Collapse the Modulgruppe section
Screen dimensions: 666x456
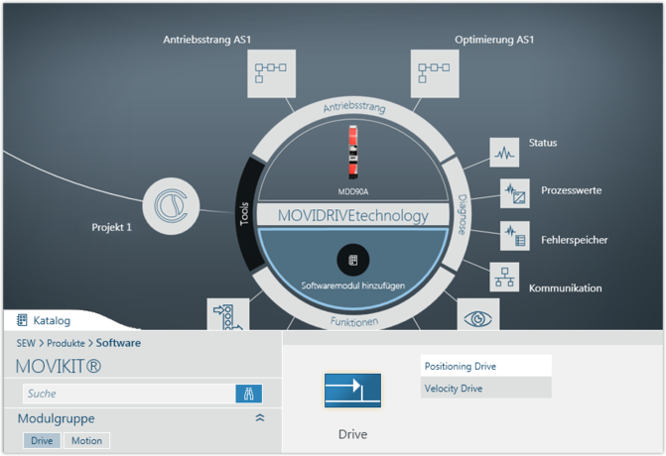tap(260, 418)
